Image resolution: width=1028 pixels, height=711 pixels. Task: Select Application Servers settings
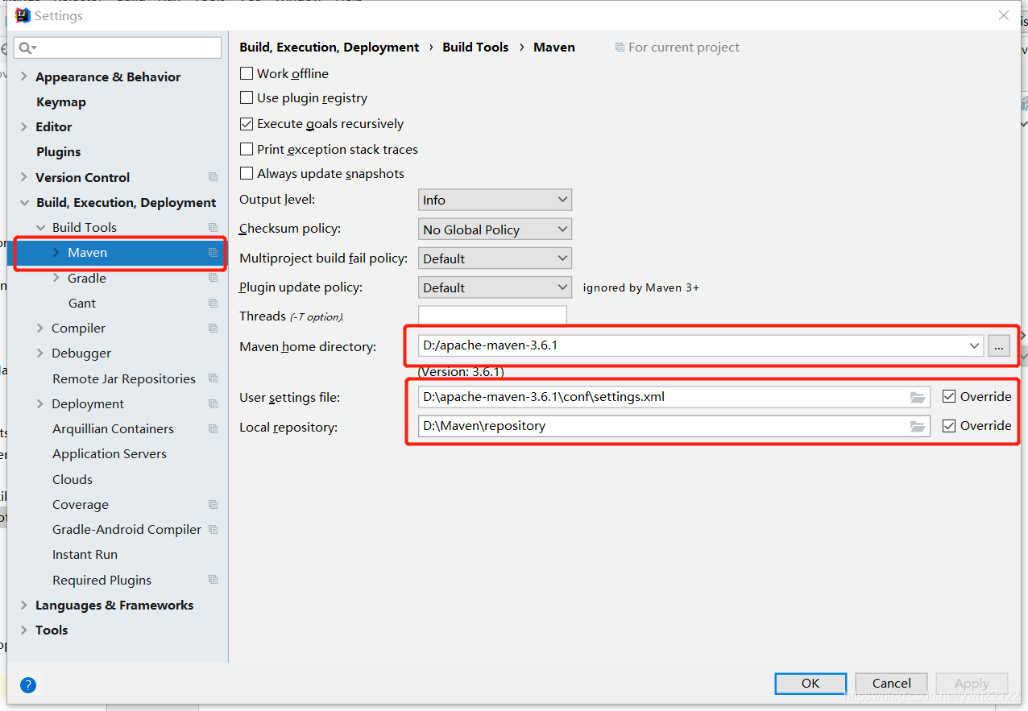[x=110, y=454]
